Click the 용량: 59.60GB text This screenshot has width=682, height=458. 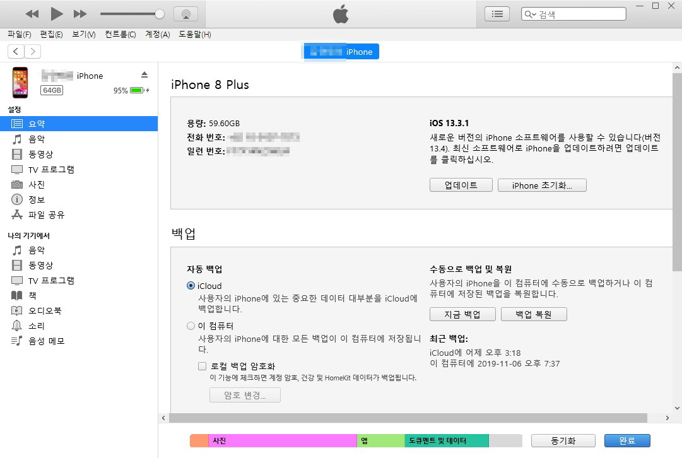pos(213,123)
